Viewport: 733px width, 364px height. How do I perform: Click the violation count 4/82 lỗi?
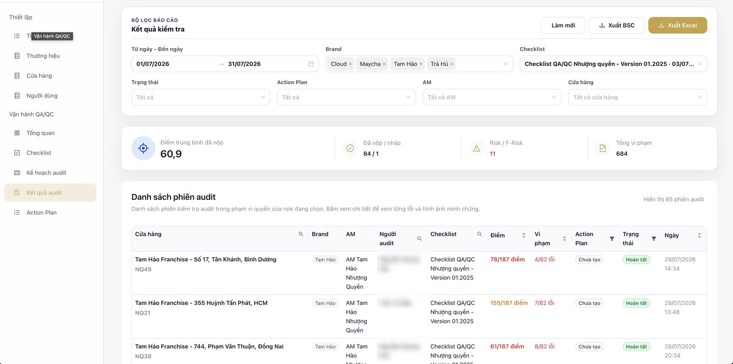coord(545,259)
